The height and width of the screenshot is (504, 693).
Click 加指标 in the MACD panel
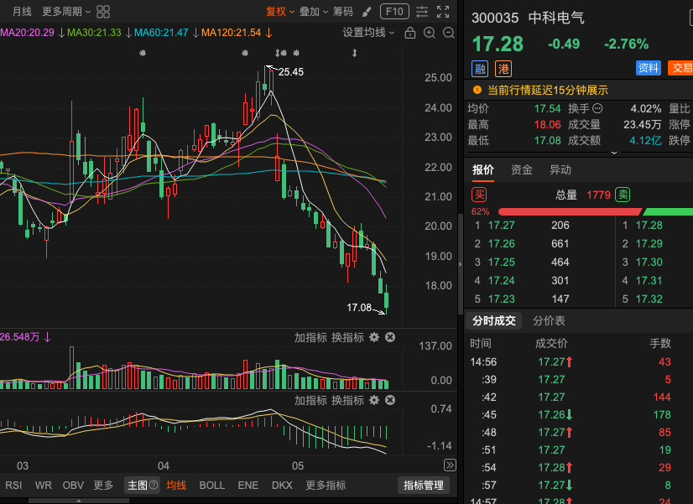point(310,400)
